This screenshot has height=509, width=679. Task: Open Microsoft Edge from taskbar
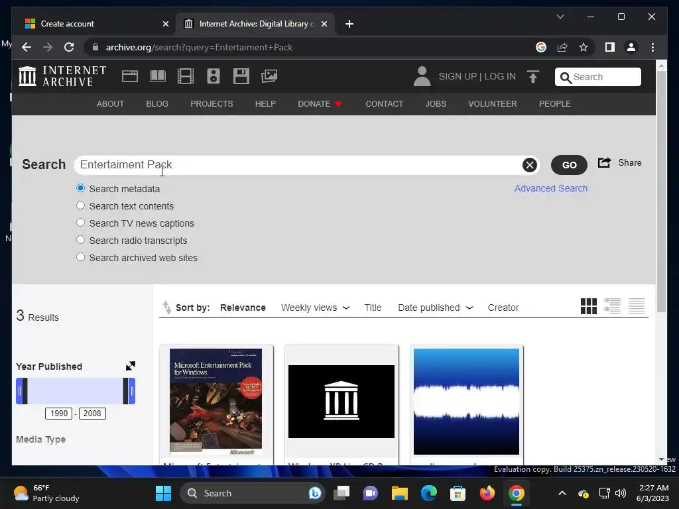coord(429,493)
